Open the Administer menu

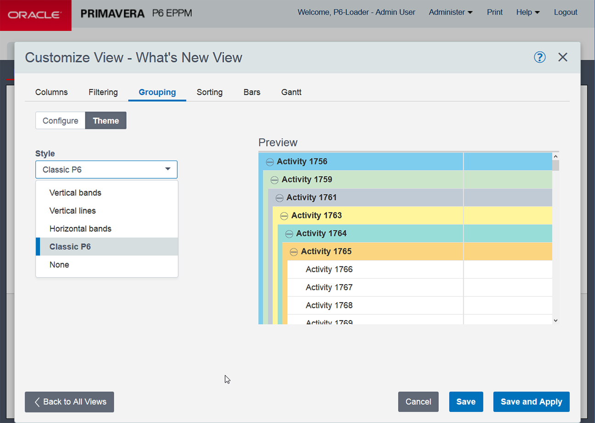pyautogui.click(x=450, y=12)
